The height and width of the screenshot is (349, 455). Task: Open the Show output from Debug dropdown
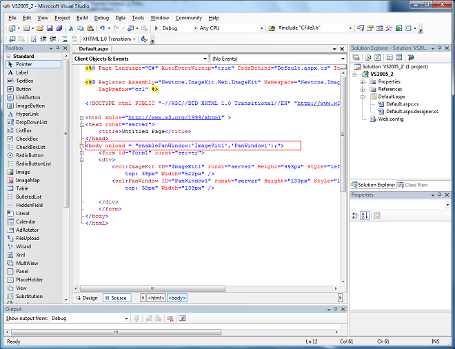pyautogui.click(x=127, y=319)
